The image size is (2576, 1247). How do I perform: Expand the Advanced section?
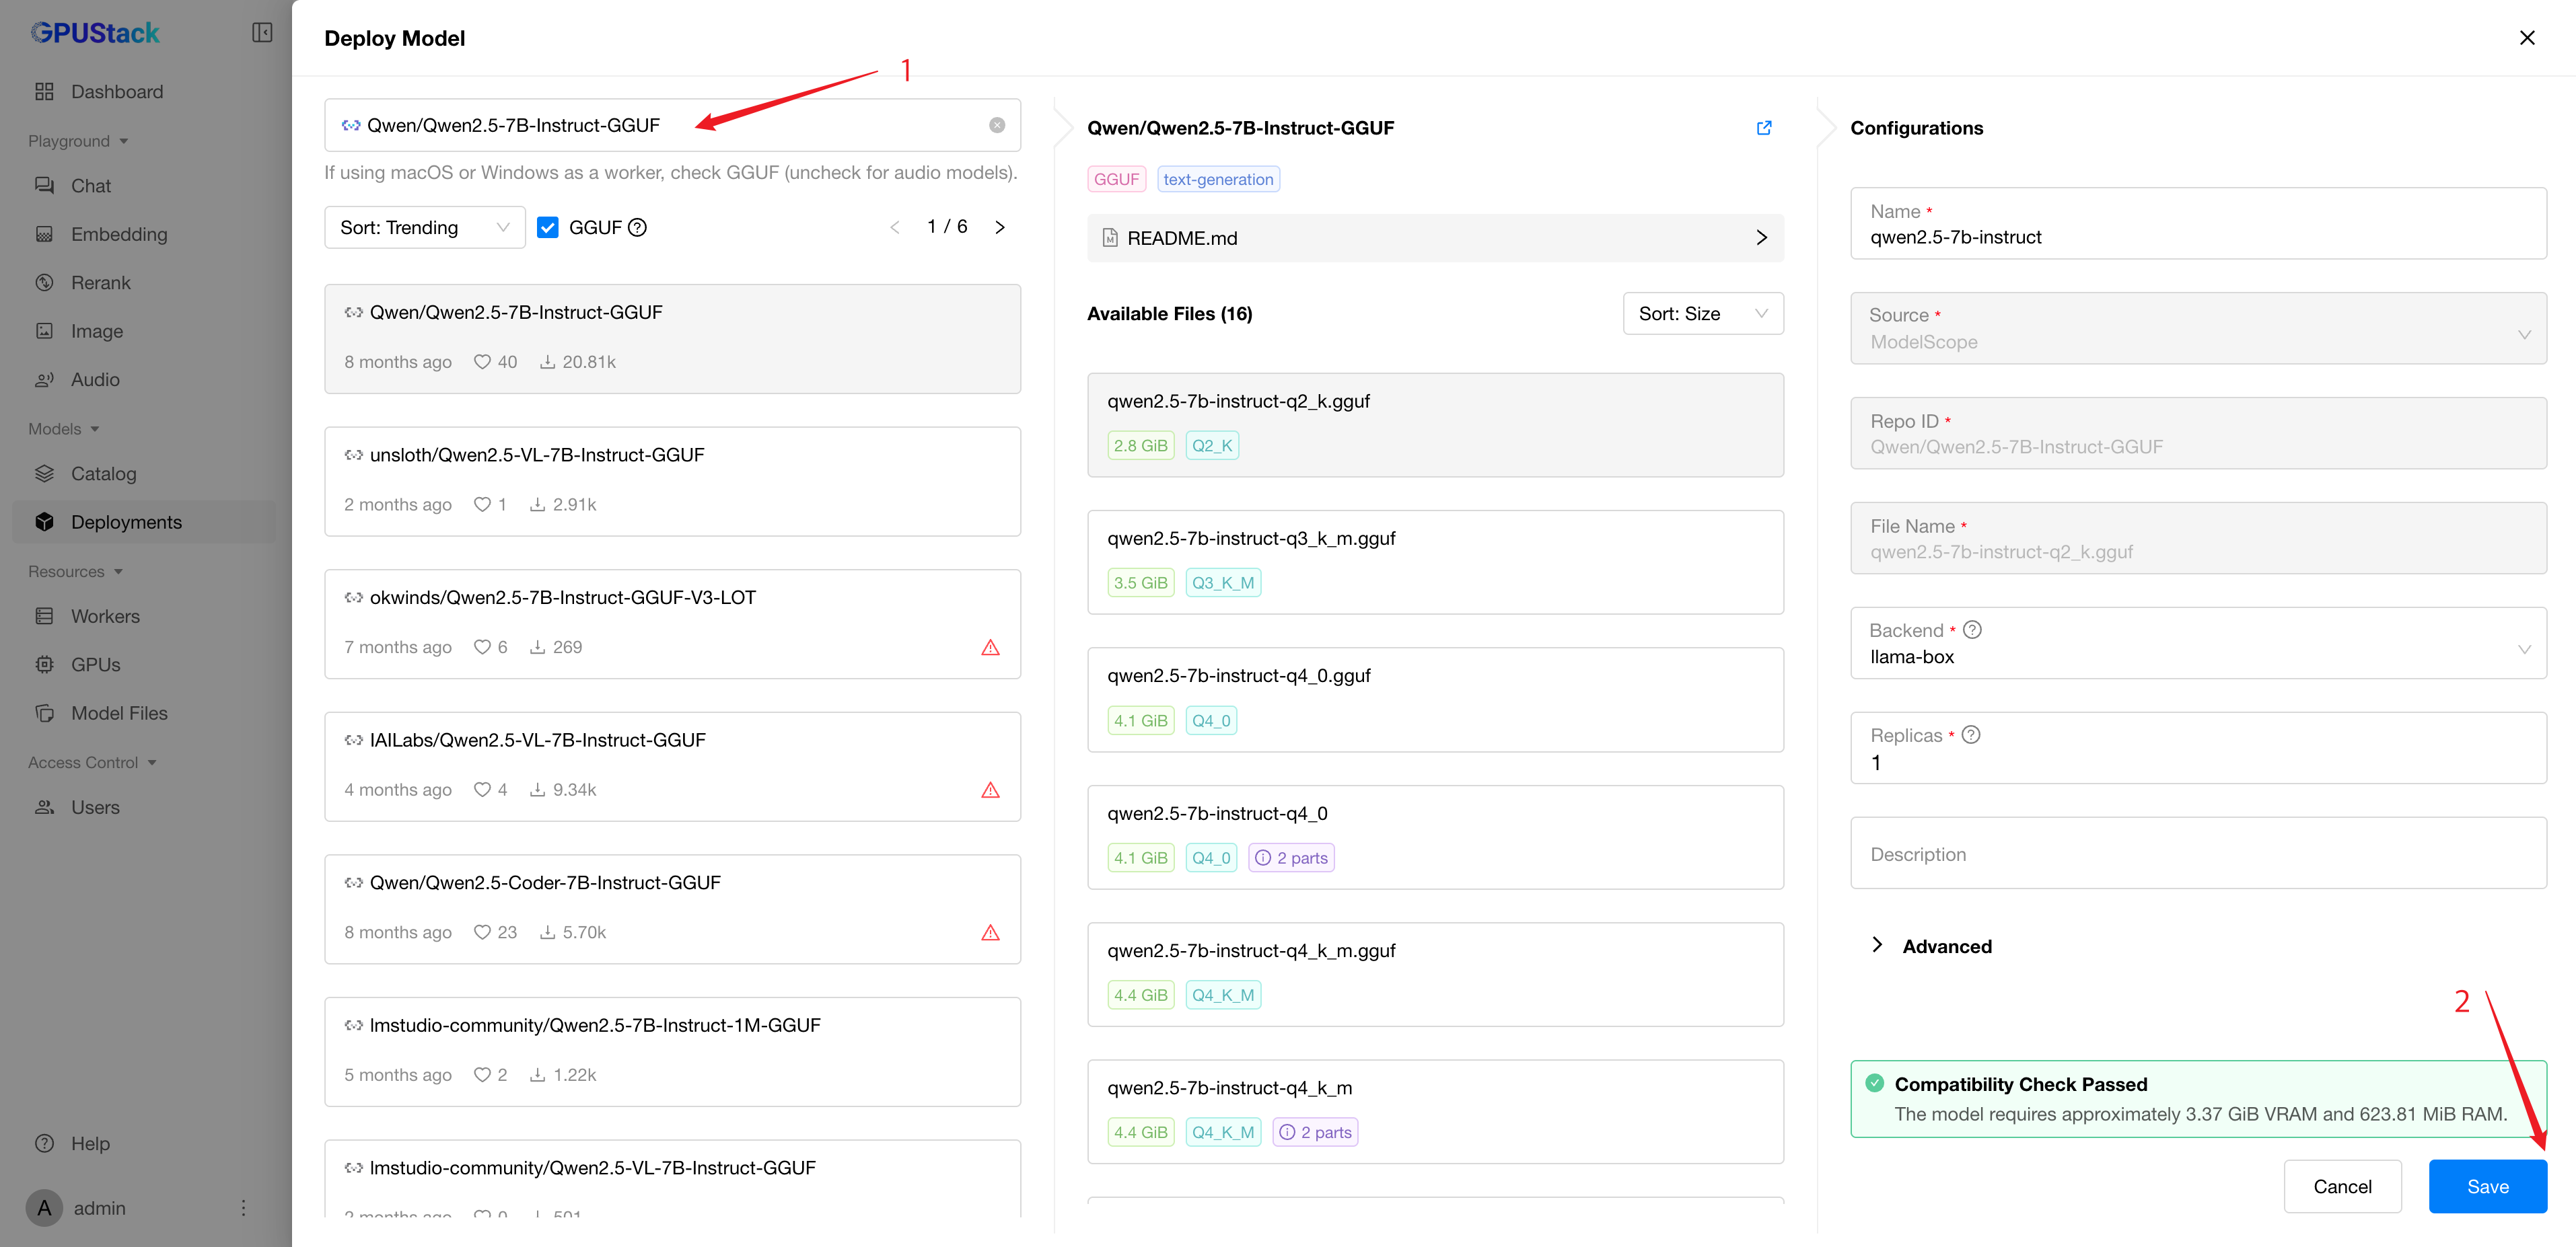coord(1930,945)
